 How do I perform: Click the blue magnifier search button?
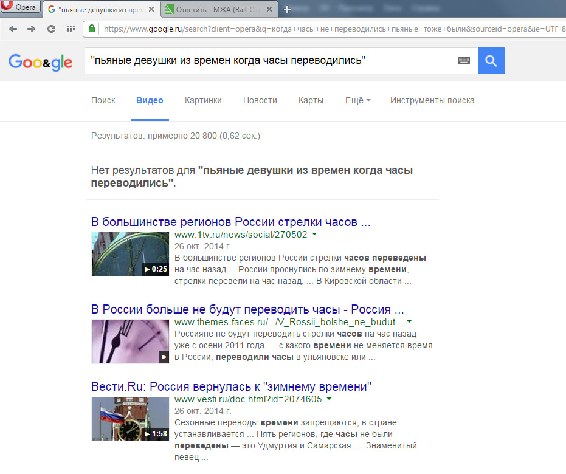pyautogui.click(x=491, y=61)
